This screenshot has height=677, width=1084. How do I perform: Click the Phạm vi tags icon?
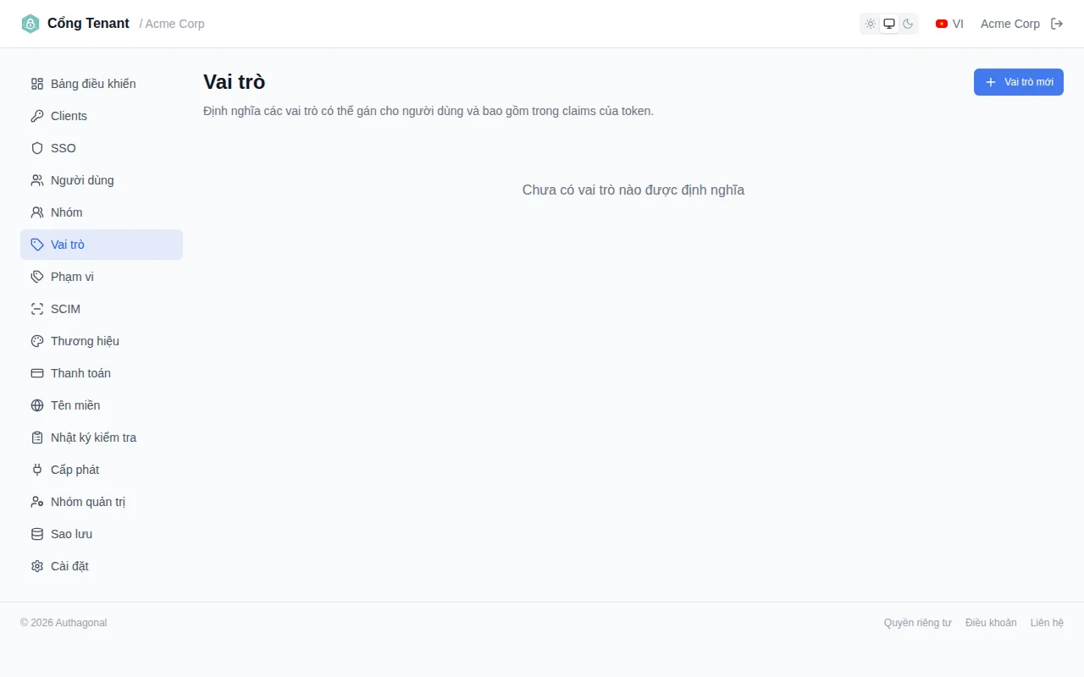pos(37,277)
